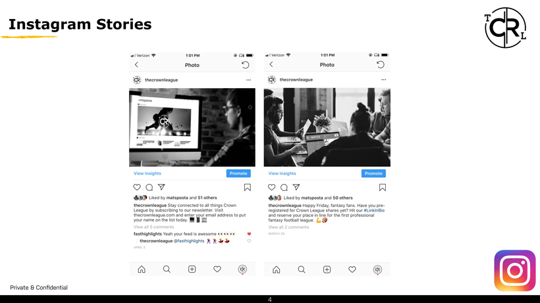Open View Insights on right post
The height and width of the screenshot is (303, 540).
point(282,174)
